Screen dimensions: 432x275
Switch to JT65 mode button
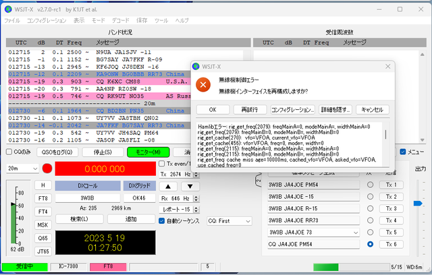pyautogui.click(x=43, y=251)
